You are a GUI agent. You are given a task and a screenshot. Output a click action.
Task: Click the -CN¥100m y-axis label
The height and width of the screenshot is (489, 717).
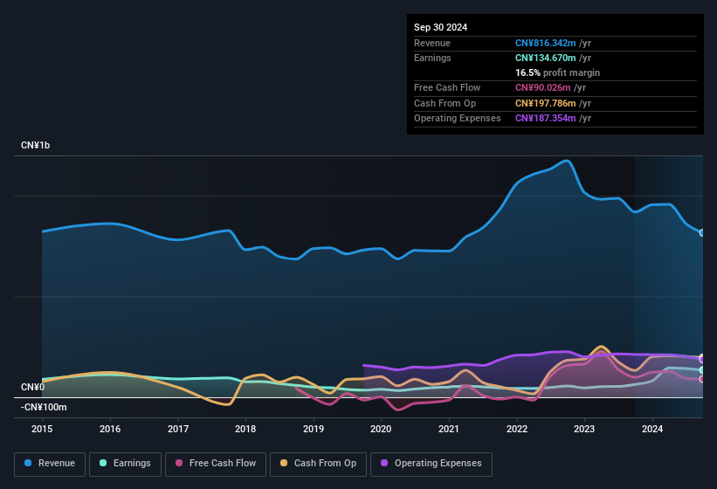[x=44, y=407]
